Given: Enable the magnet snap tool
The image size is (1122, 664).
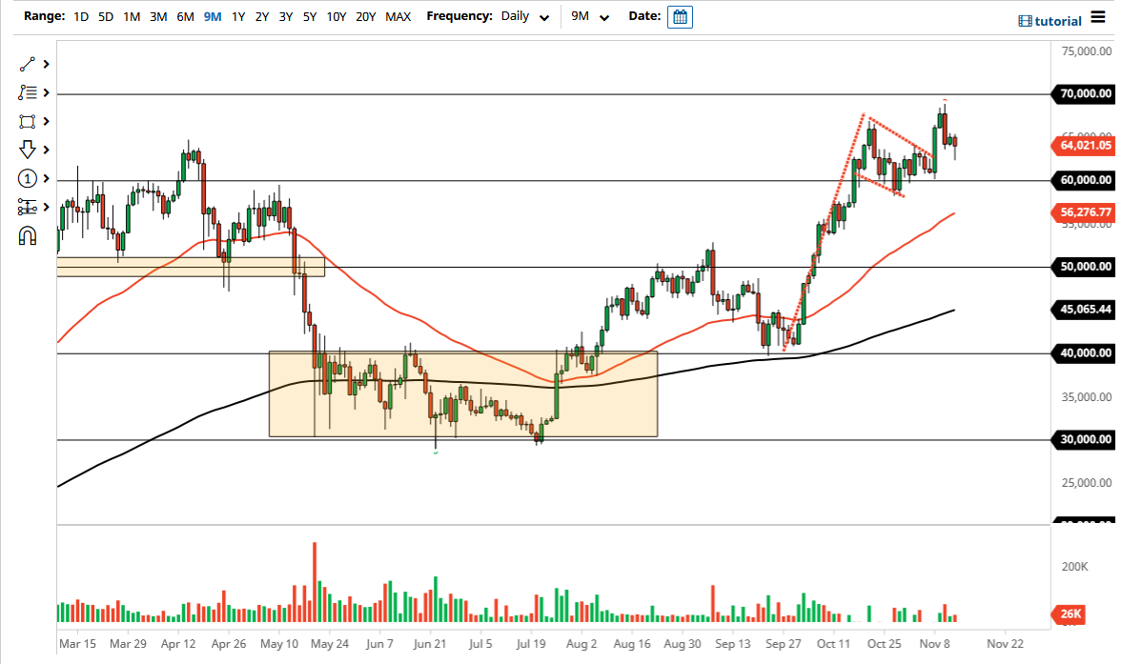Looking at the screenshot, I should [28, 235].
